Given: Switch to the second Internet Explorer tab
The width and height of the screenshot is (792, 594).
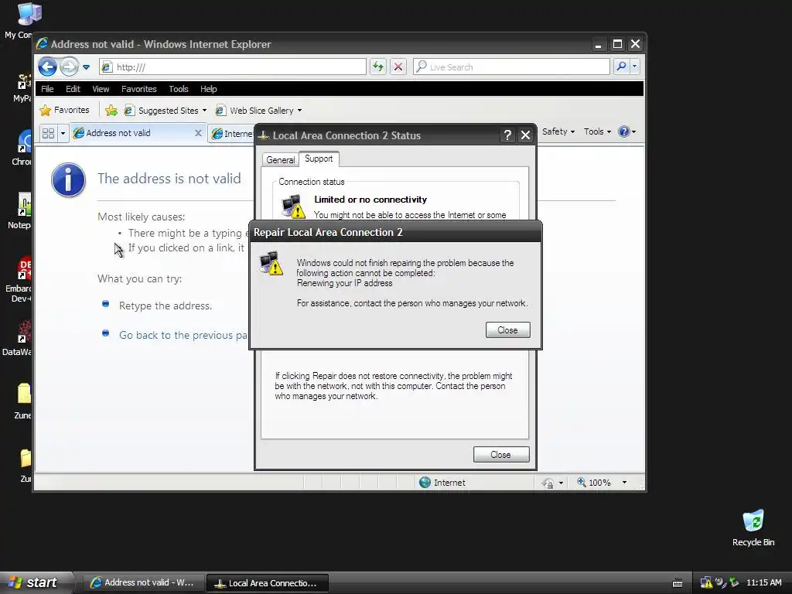Looking at the screenshot, I should [x=232, y=133].
